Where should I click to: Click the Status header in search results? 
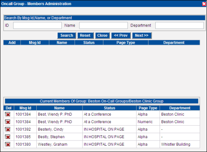click(89, 43)
